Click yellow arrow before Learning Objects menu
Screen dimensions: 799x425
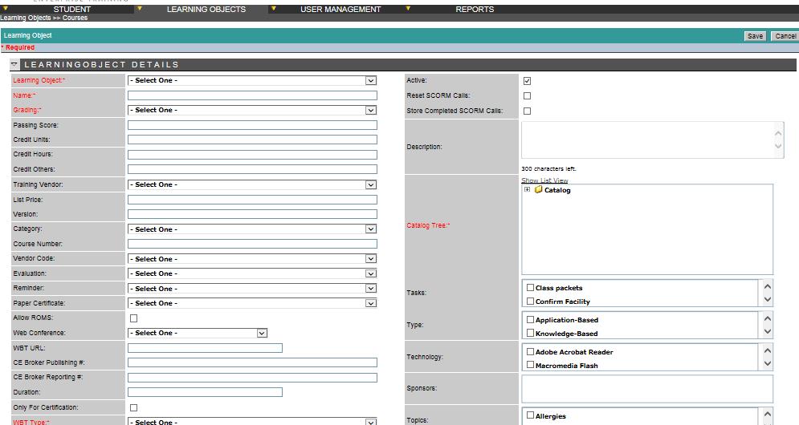pyautogui.click(x=139, y=9)
